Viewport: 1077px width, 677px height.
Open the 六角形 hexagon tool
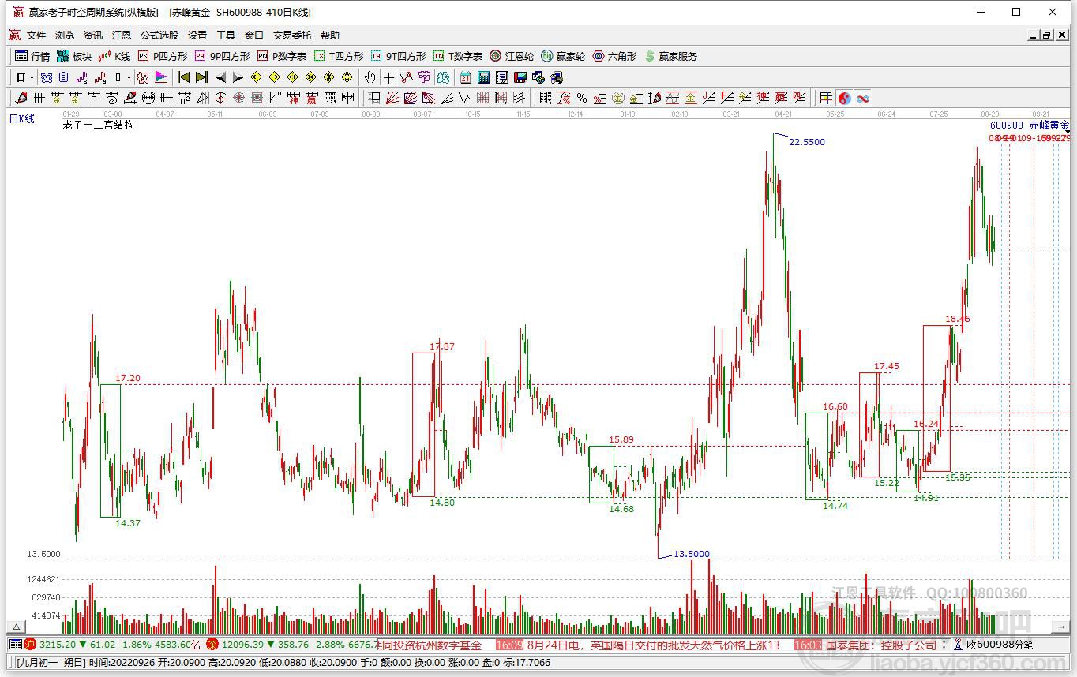tap(614, 56)
